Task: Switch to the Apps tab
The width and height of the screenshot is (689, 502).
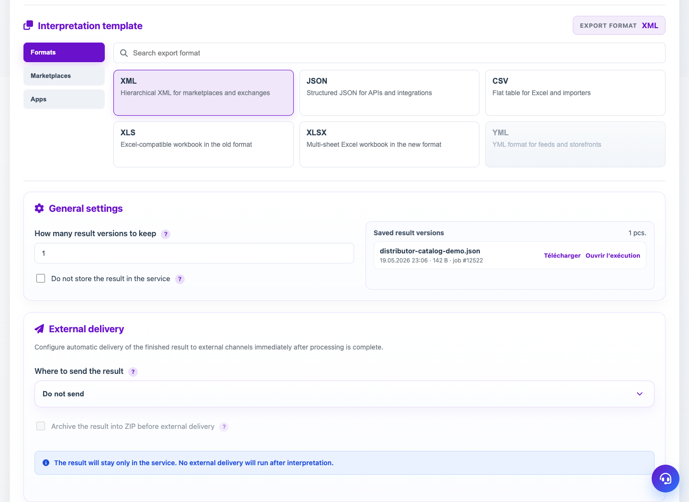Action: tap(64, 99)
